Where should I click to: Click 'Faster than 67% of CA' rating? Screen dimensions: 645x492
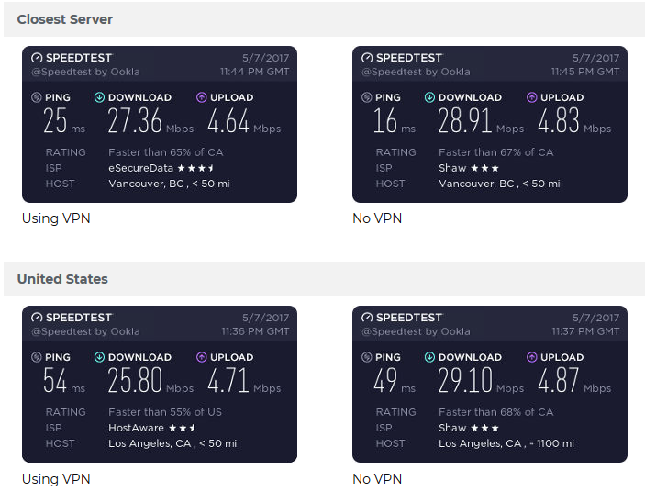point(496,152)
